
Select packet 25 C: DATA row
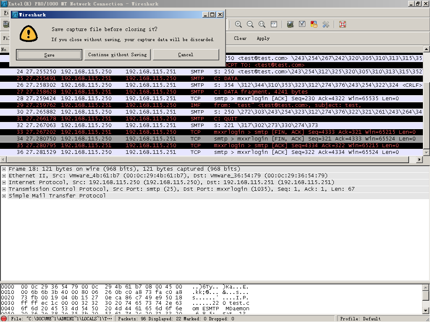click(x=212, y=78)
